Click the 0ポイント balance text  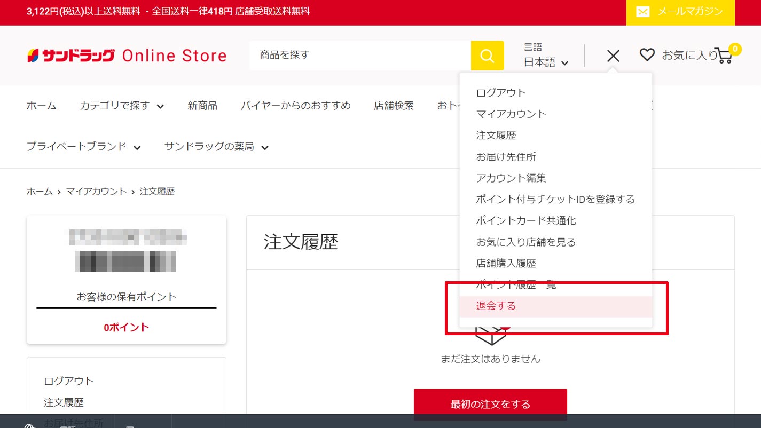click(127, 327)
